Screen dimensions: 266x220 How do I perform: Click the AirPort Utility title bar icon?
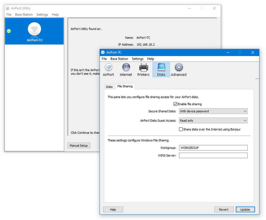tap(7, 8)
